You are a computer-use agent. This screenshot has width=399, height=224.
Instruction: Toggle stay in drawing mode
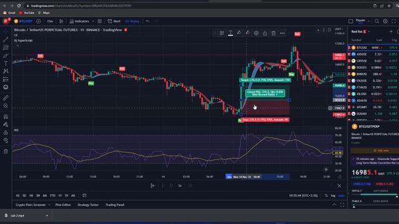pyautogui.click(x=6, y=124)
